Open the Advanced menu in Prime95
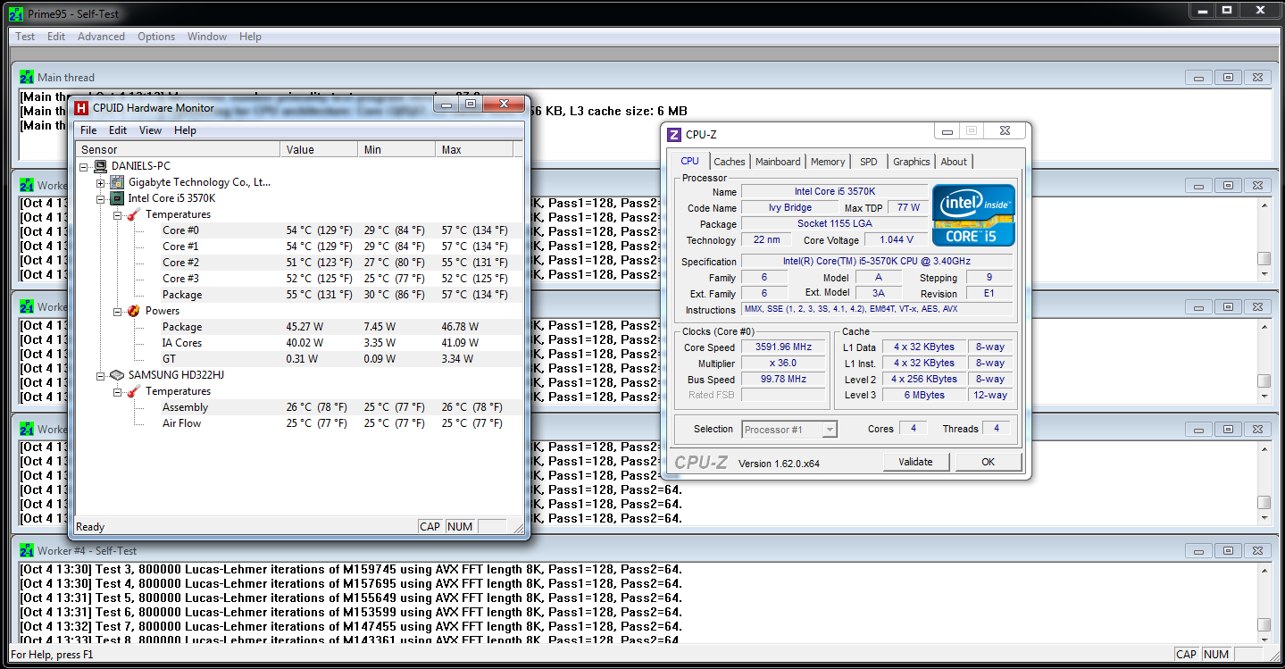The image size is (1285, 669). point(101,37)
